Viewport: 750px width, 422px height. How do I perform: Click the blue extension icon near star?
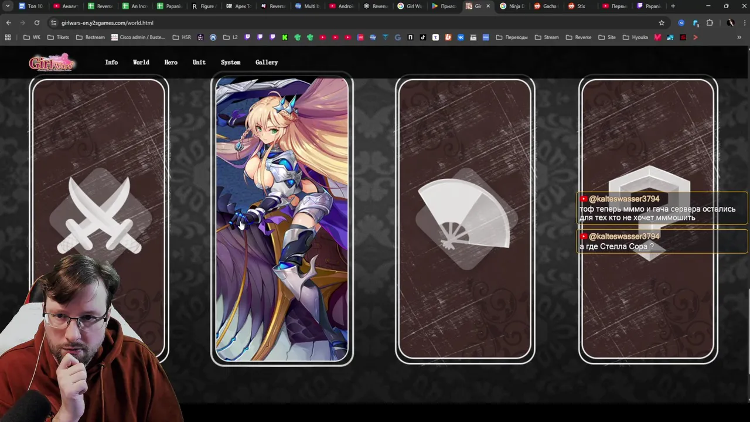pos(681,23)
